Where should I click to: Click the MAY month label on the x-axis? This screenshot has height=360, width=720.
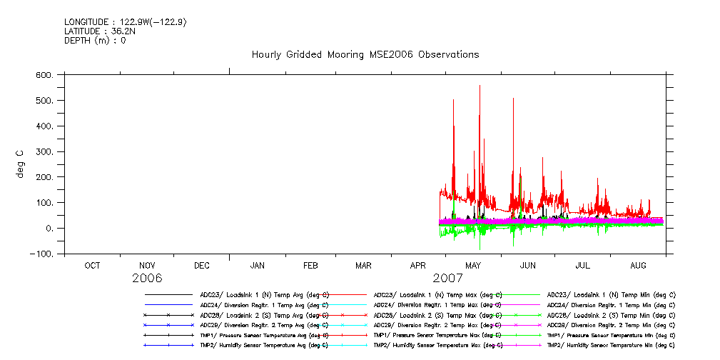click(472, 266)
